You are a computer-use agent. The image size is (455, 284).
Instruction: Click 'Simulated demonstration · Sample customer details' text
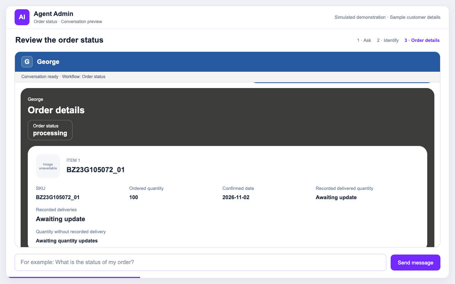coord(387,17)
